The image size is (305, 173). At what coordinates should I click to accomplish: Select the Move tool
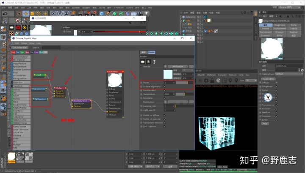click(26, 14)
